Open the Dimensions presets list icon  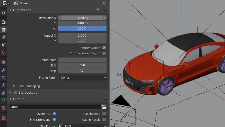pos(98,10)
